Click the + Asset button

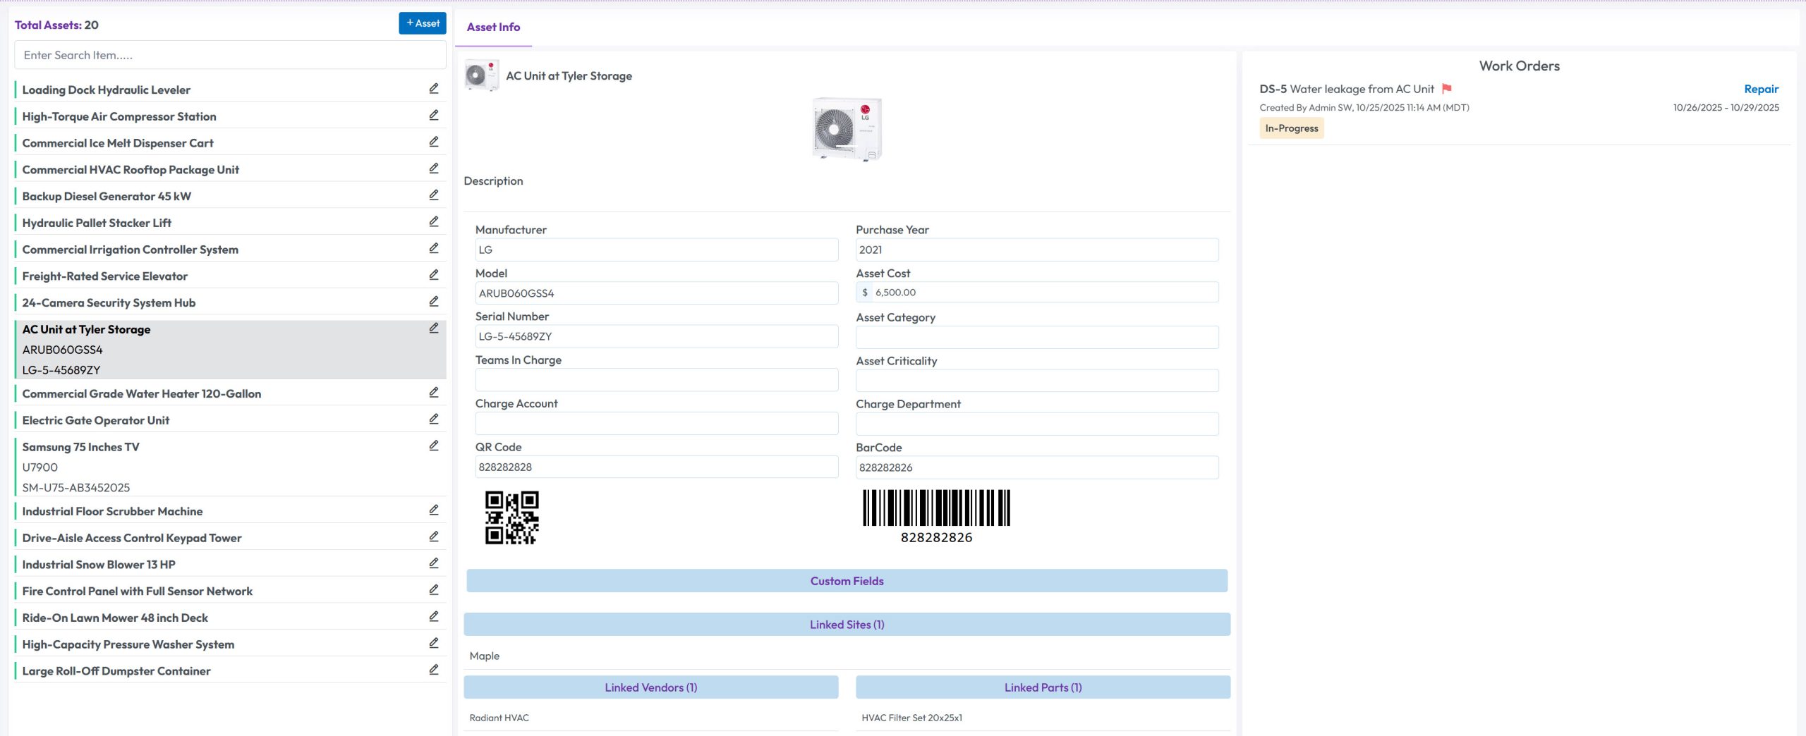(x=421, y=23)
